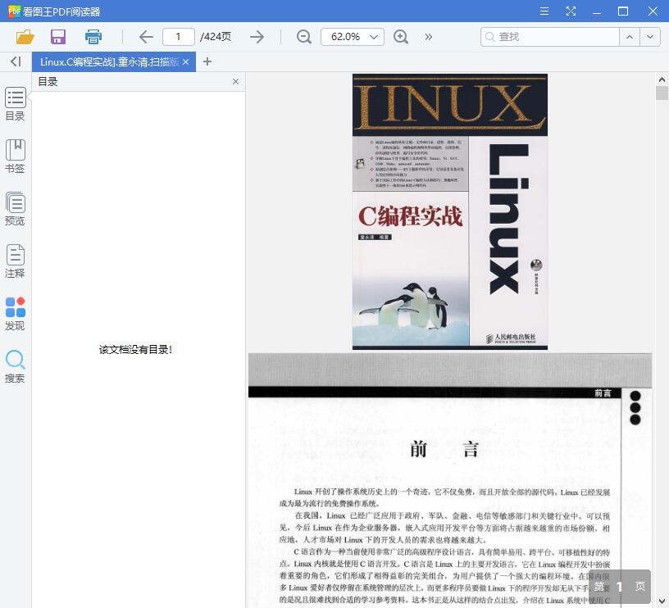
Task: Click the 查找 search input box
Action: (549, 37)
